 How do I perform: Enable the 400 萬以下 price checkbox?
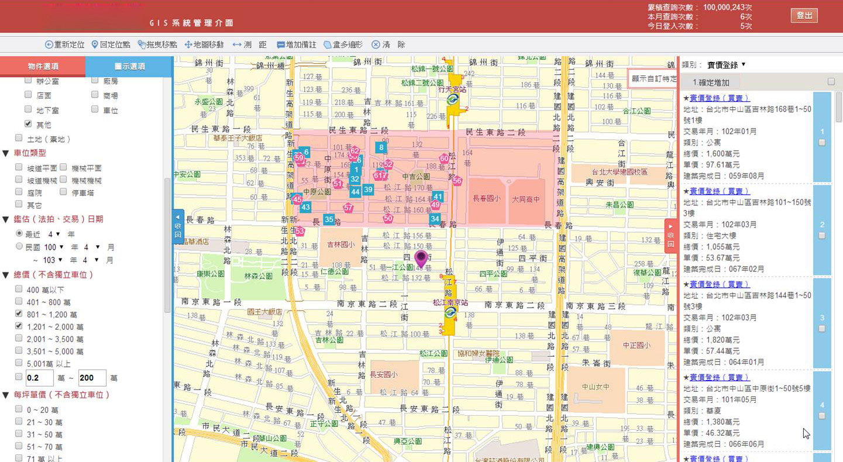tap(19, 289)
